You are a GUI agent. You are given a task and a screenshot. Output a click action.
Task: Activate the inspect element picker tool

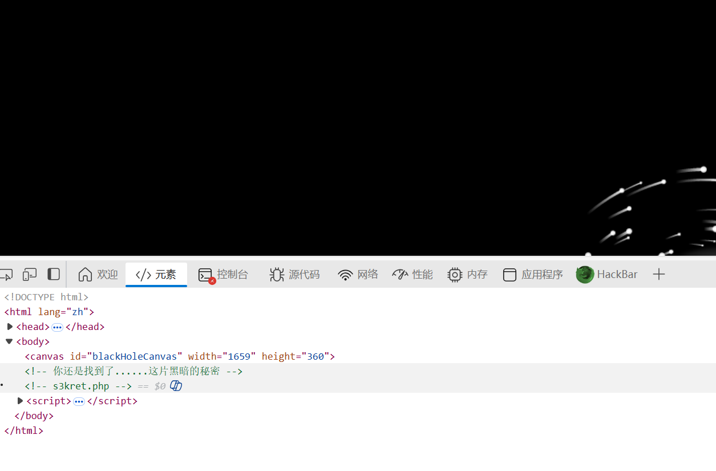point(6,275)
